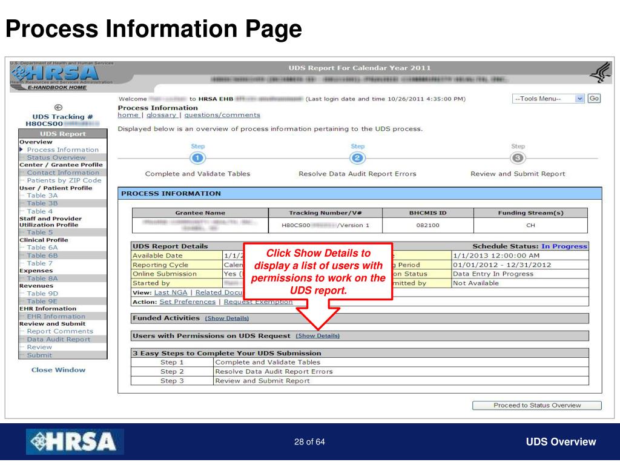Screen dimensions: 620x465
Task: Open Table 9E
Action: [x=42, y=302]
